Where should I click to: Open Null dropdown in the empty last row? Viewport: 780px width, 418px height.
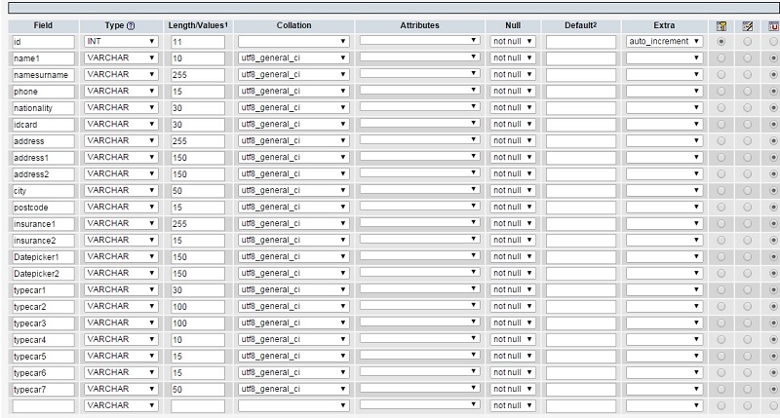point(513,405)
